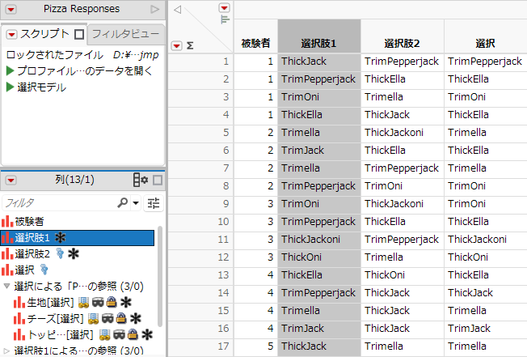Image resolution: width=527 pixels, height=357 pixels.
Task: Open the rows red triangle menu
Action: click(x=176, y=45)
